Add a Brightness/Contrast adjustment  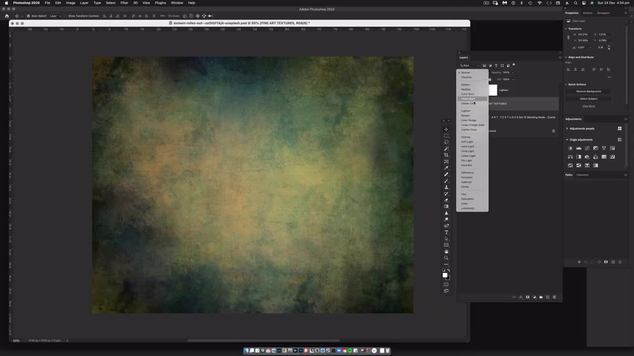point(570,148)
